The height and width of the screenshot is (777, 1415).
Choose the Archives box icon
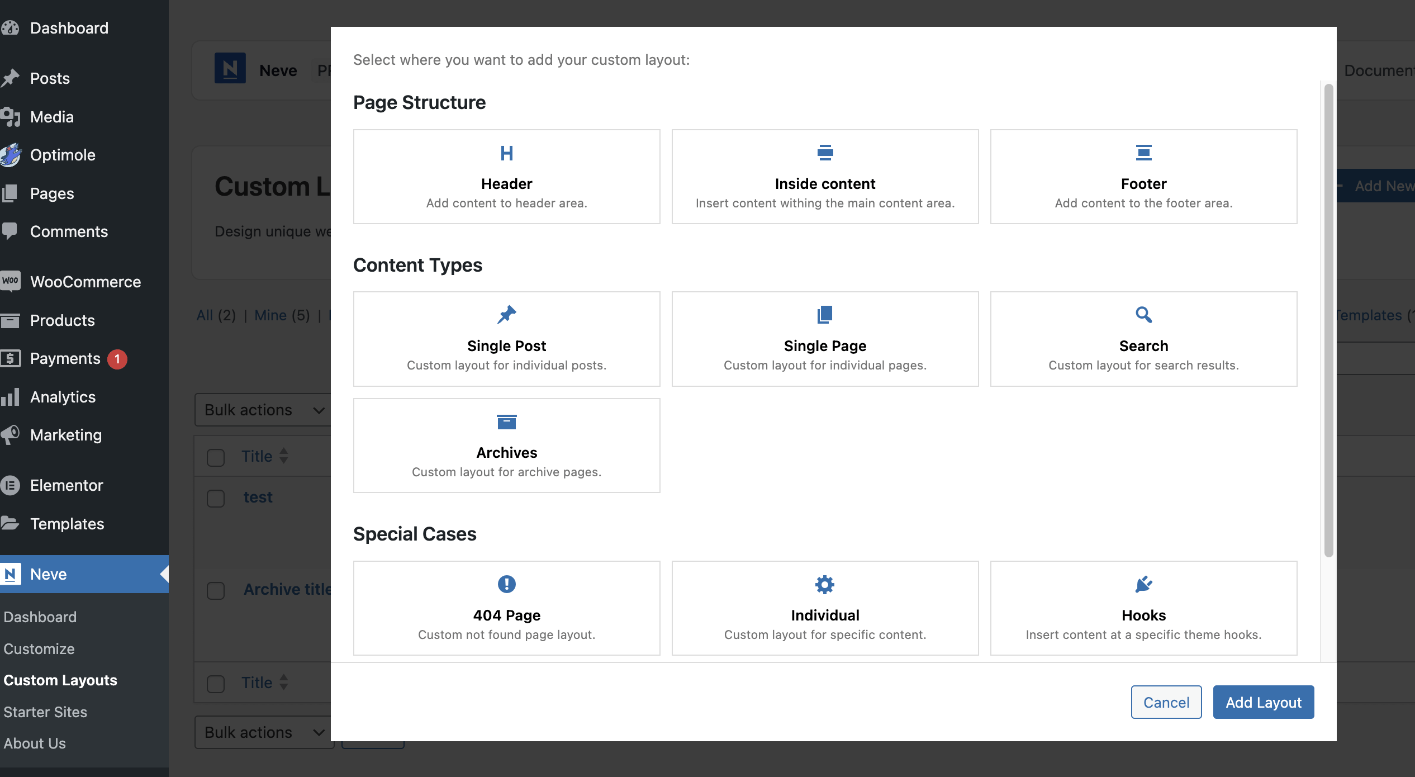pyautogui.click(x=506, y=422)
